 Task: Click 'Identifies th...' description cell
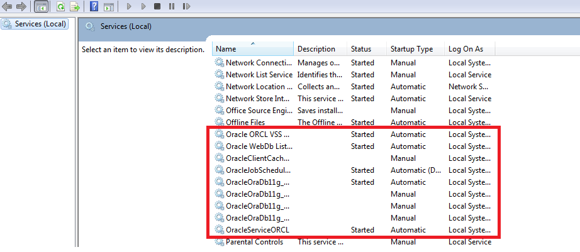click(x=320, y=75)
